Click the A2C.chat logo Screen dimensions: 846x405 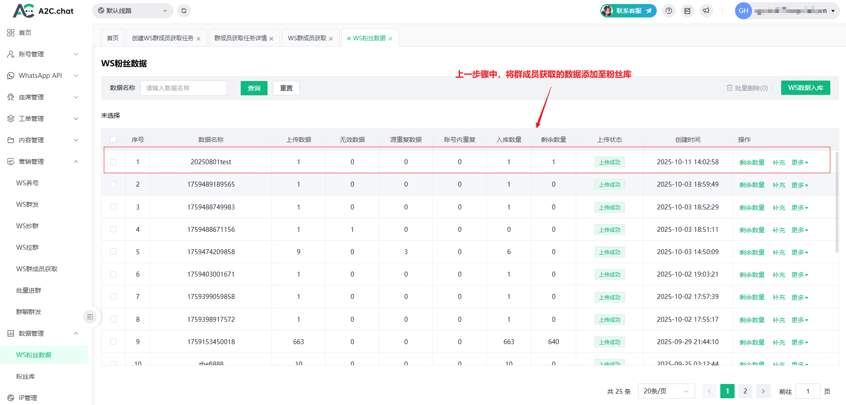tap(43, 11)
